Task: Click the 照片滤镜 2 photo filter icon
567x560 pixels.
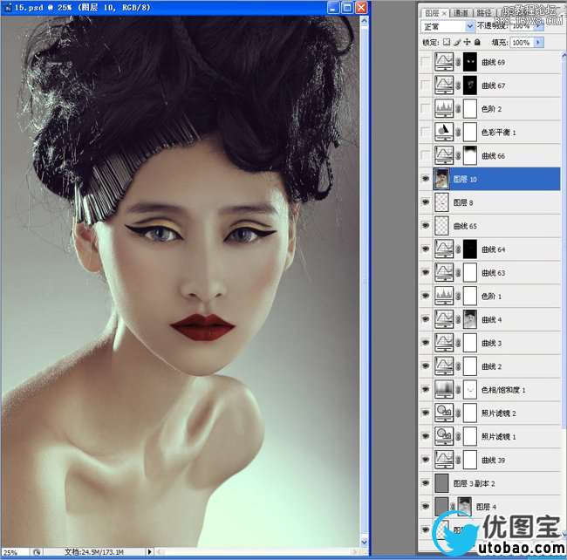Action: [x=444, y=413]
